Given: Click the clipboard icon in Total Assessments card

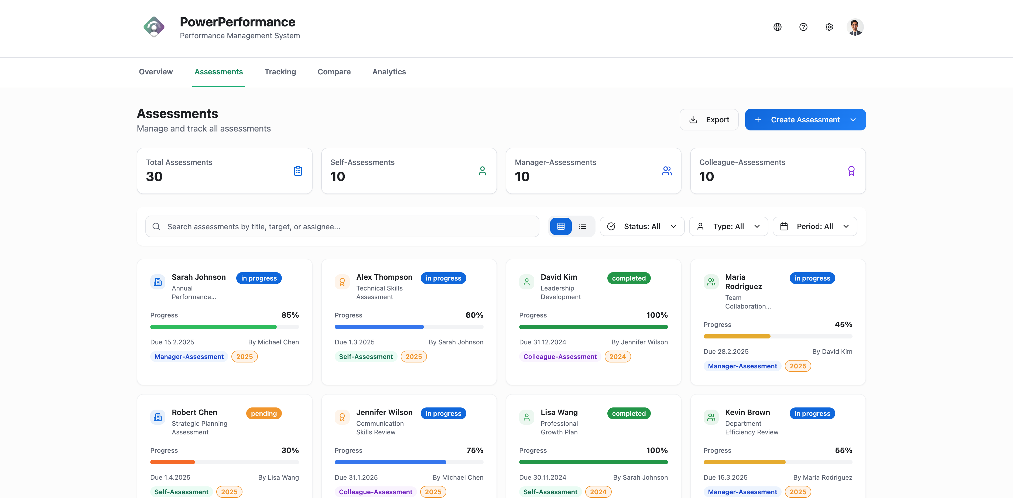Looking at the screenshot, I should pos(298,171).
